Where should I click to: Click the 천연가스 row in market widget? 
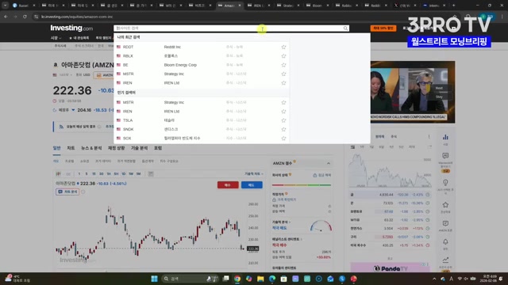point(391,229)
